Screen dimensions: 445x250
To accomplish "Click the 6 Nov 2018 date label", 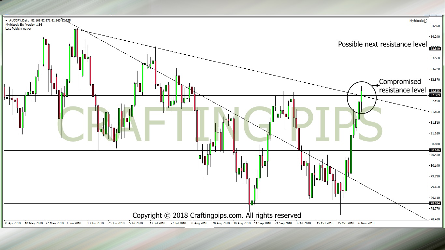I will 366,223.
